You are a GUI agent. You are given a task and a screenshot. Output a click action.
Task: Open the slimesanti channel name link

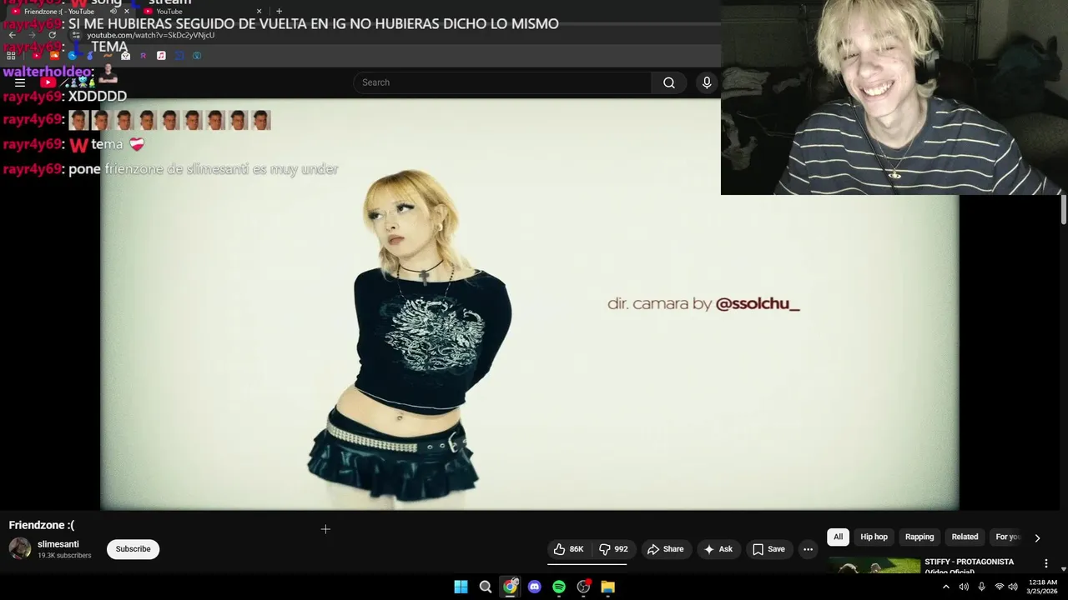coord(58,544)
